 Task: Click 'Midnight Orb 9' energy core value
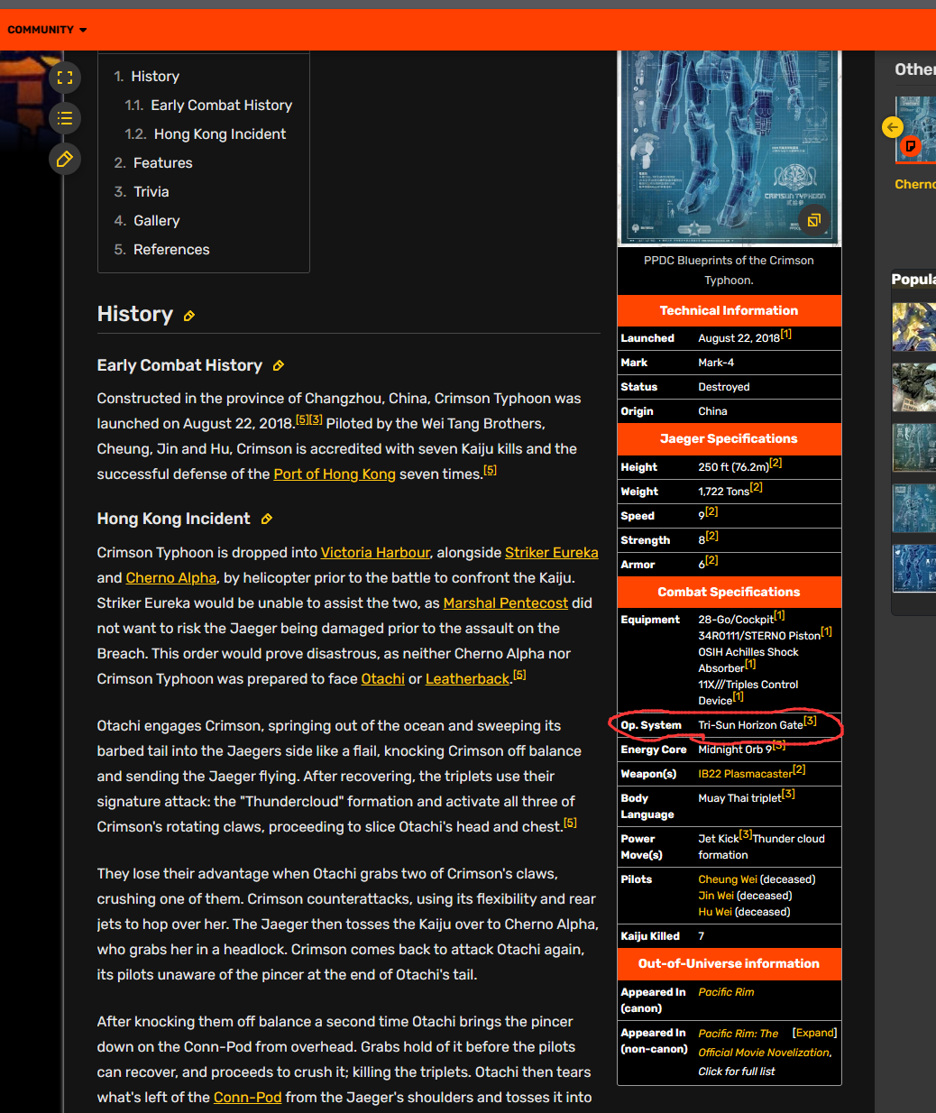coord(735,750)
